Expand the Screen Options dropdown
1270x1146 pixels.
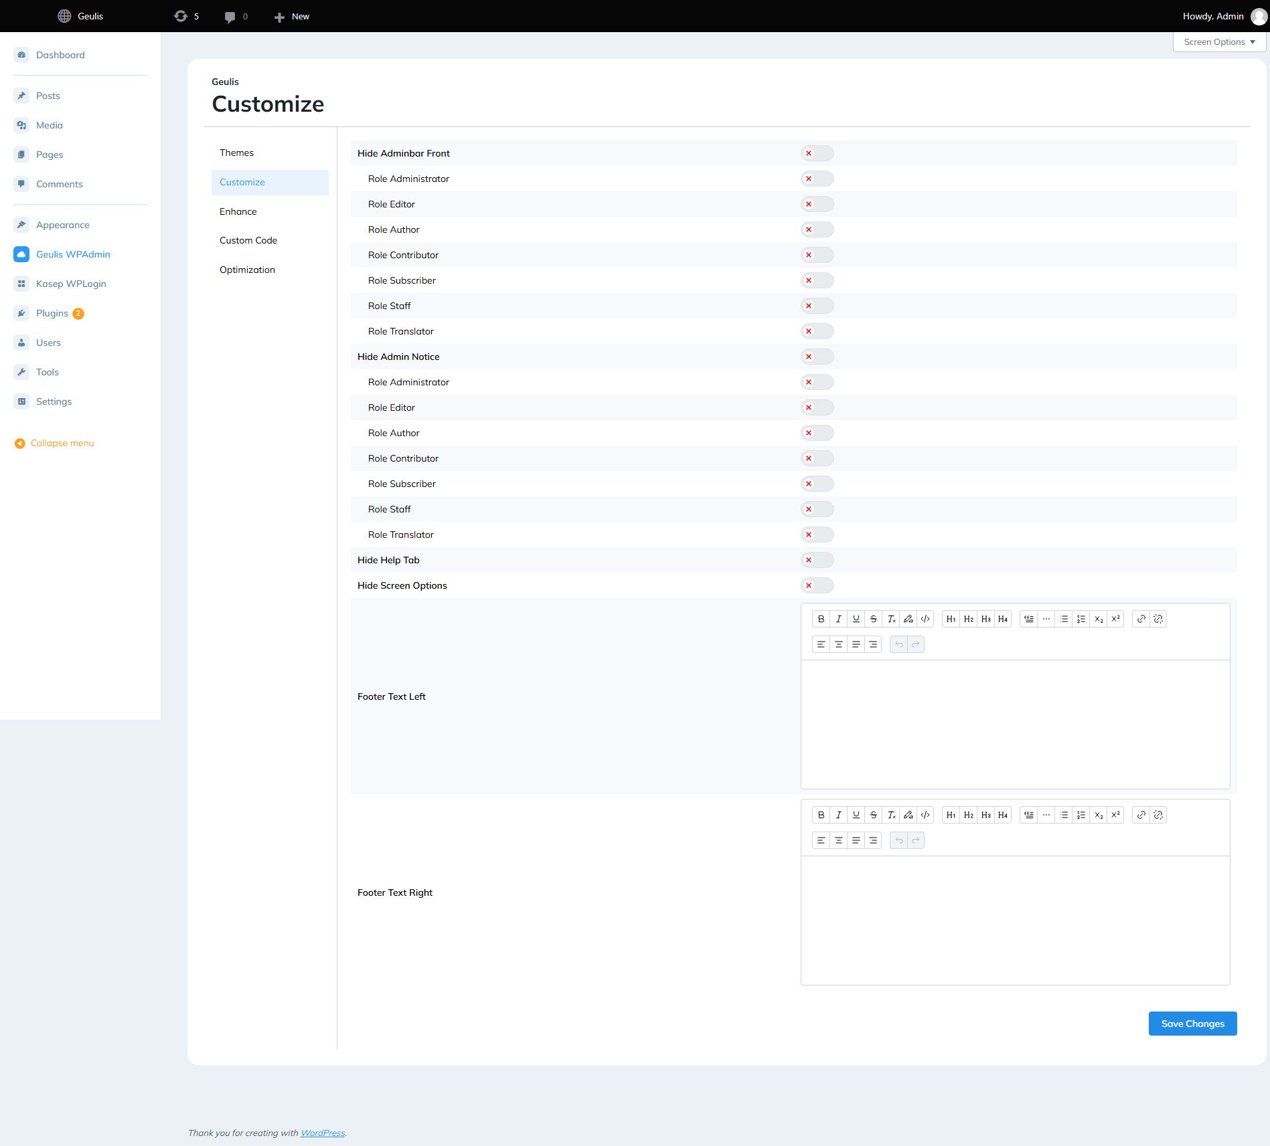click(1219, 41)
